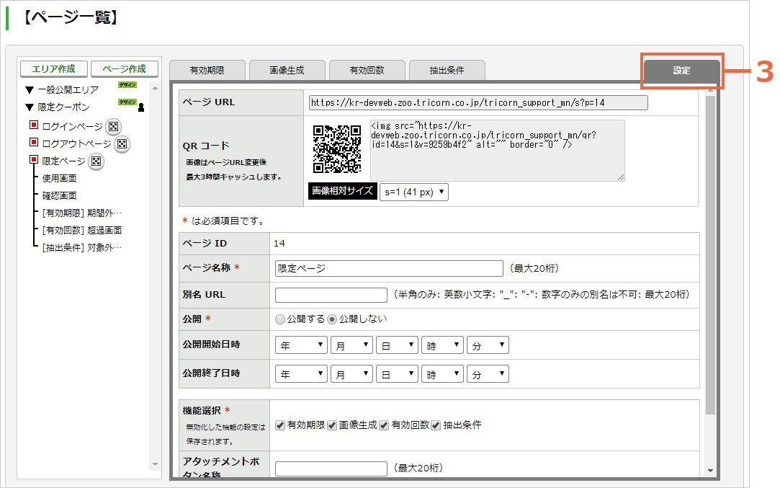
Task: Uncheck the 有効期限 function checkbox
Action: coord(280,425)
